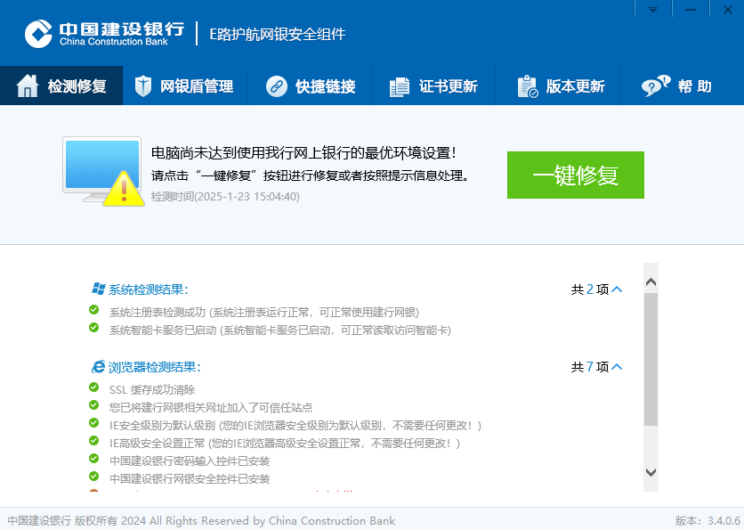Image resolution: width=744 pixels, height=530 pixels.
Task: Open the 帮助 tab
Action: (x=682, y=86)
